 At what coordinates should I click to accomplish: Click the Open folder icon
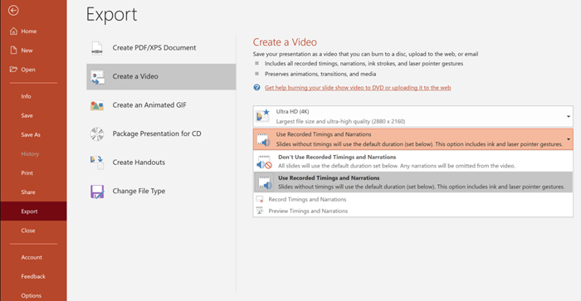14,69
